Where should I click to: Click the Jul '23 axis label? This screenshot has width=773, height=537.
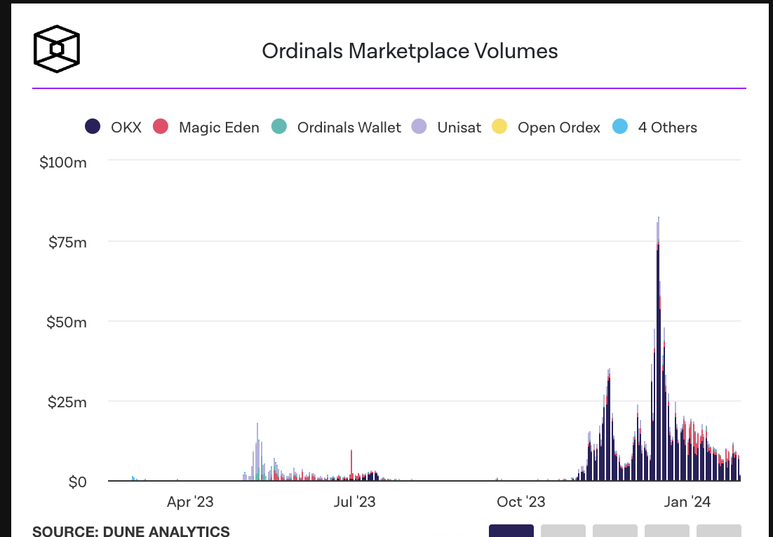pos(354,502)
